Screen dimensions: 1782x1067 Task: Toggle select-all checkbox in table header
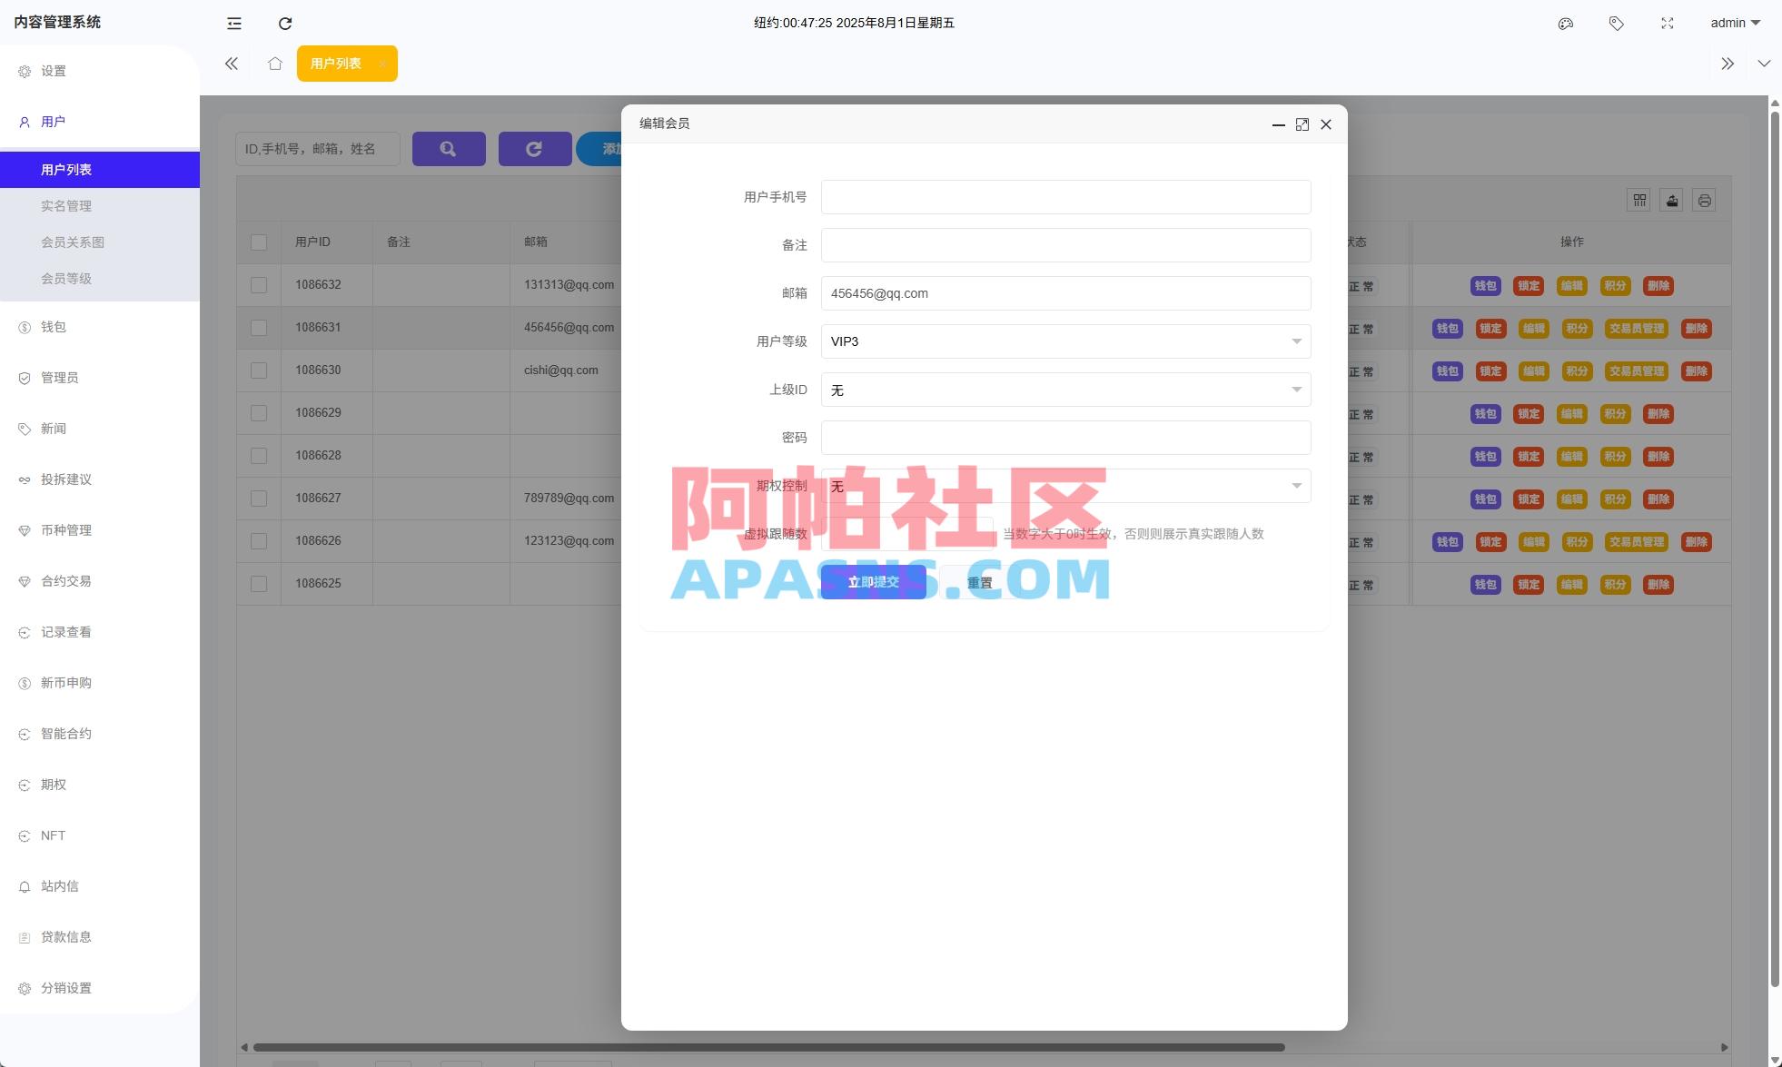[x=259, y=242]
